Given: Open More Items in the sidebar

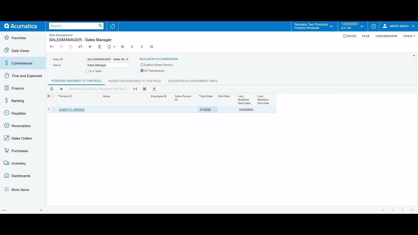Looking at the screenshot, I should 20,190.
